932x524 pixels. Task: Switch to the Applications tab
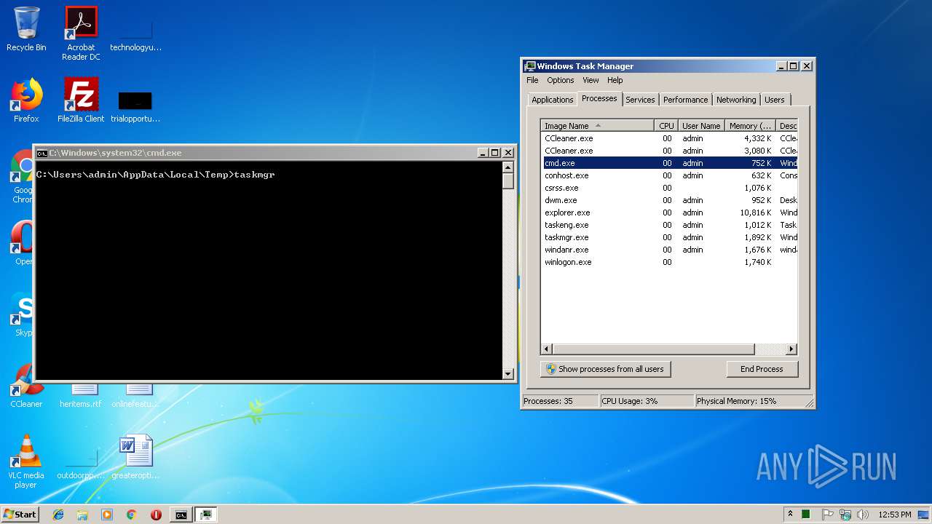point(553,100)
